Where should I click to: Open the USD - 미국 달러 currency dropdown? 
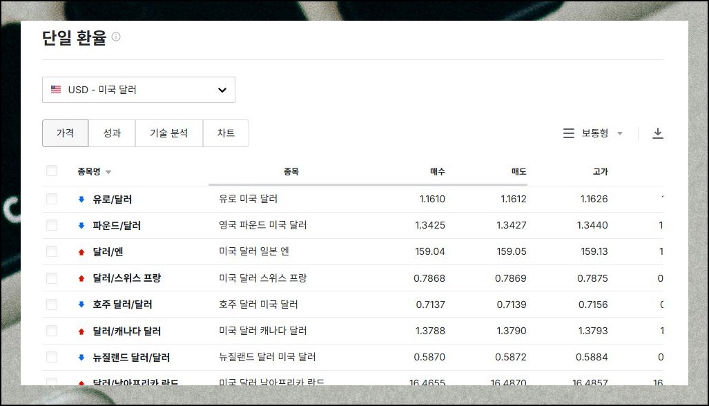(138, 90)
